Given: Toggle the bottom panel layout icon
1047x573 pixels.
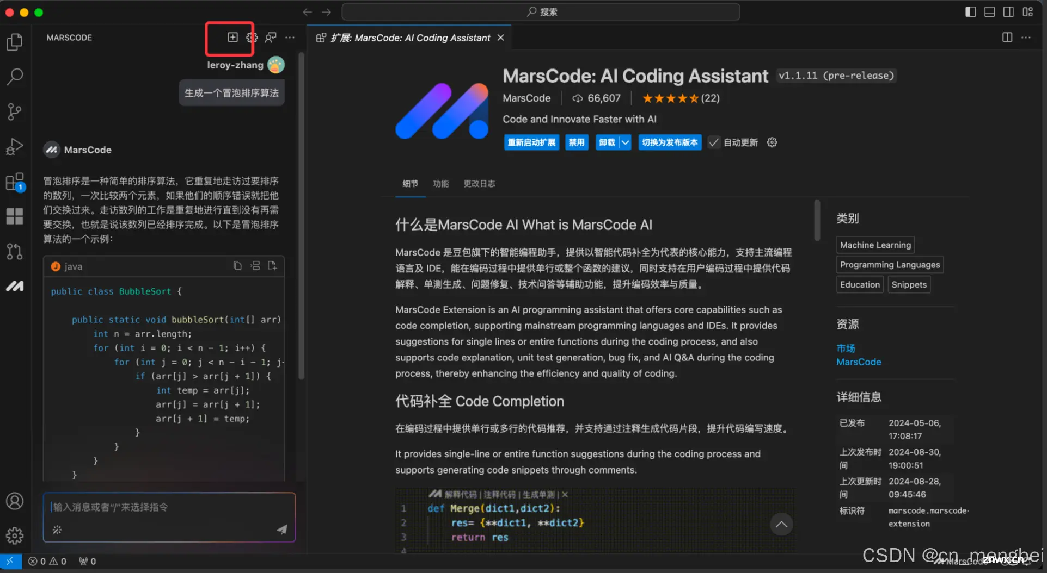Looking at the screenshot, I should tap(989, 12).
